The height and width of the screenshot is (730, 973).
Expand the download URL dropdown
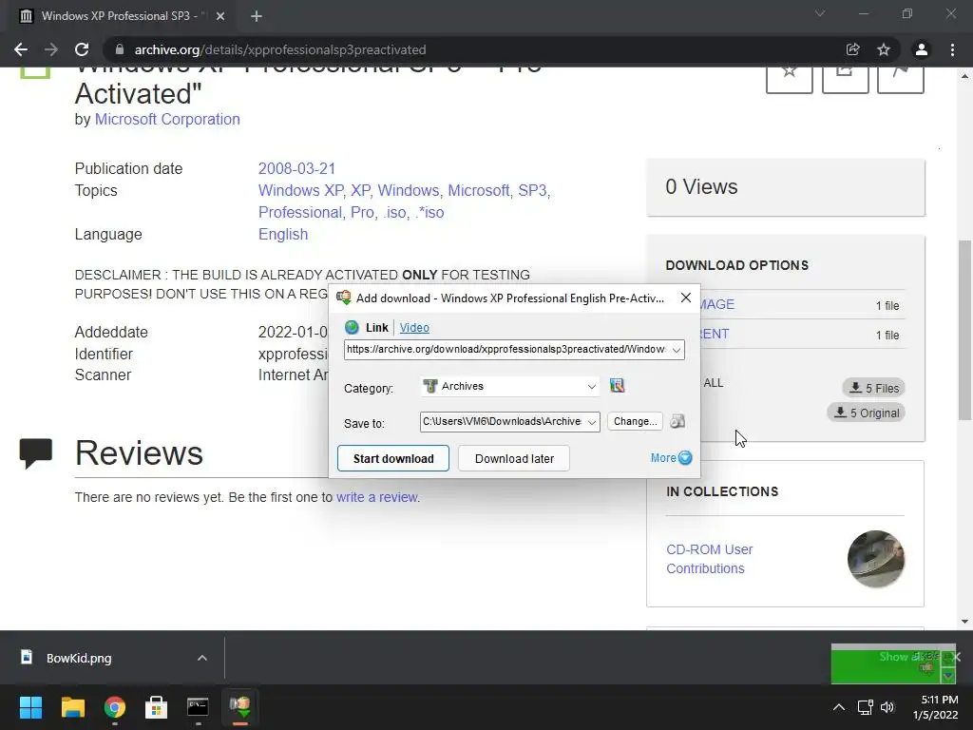point(677,350)
